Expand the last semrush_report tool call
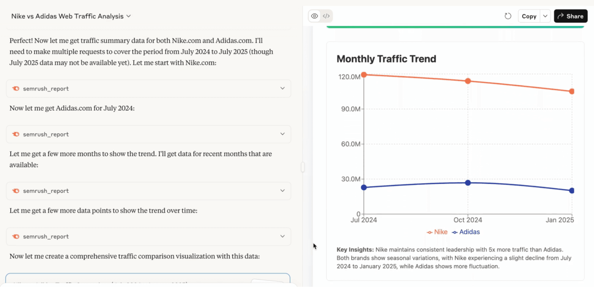This screenshot has width=594, height=287. pyautogui.click(x=282, y=236)
